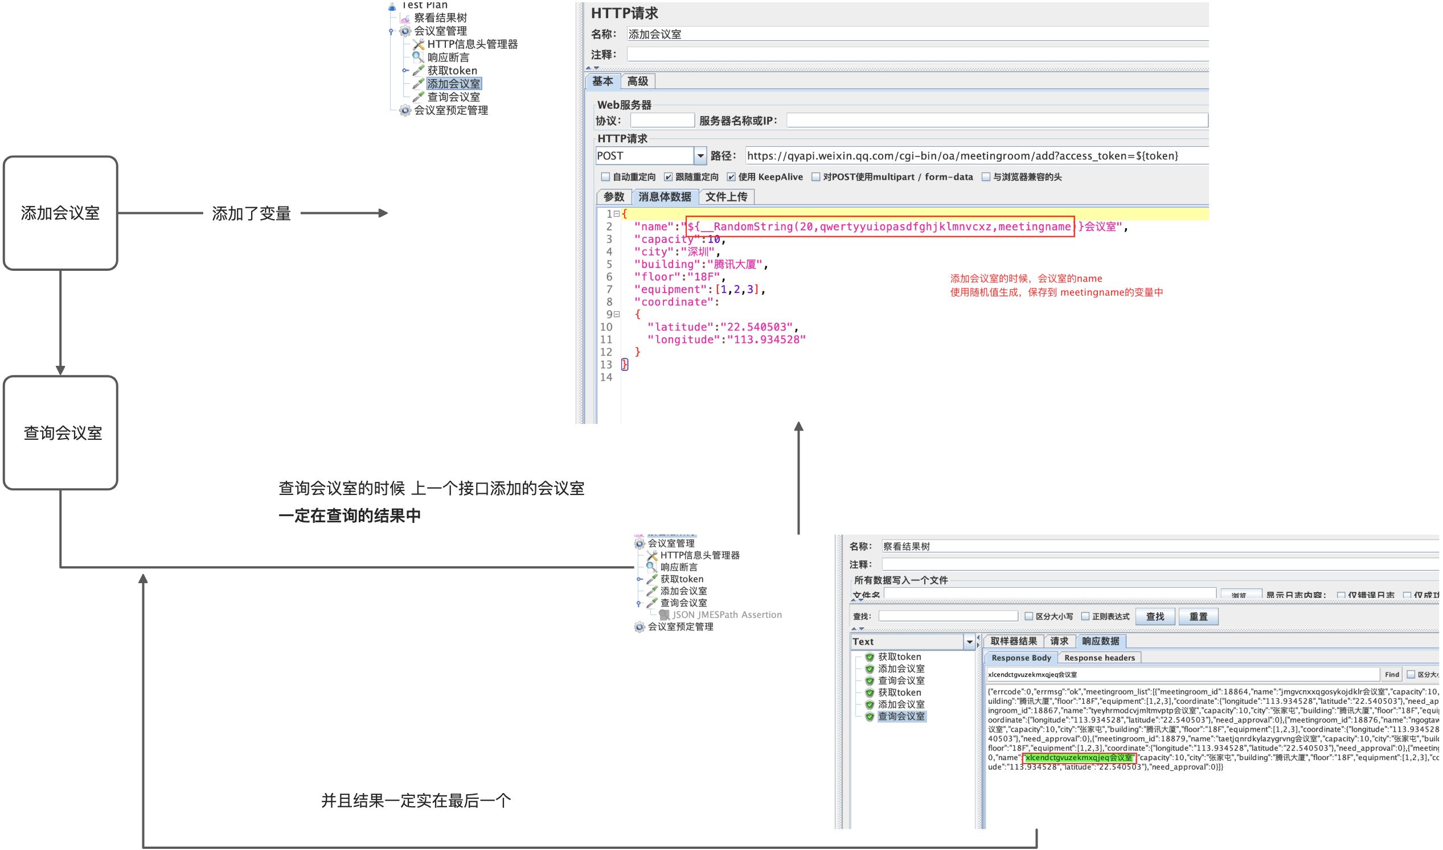Click green shield of last 查询会议室 result
Viewport: 1443px width, 850px height.
(x=871, y=717)
